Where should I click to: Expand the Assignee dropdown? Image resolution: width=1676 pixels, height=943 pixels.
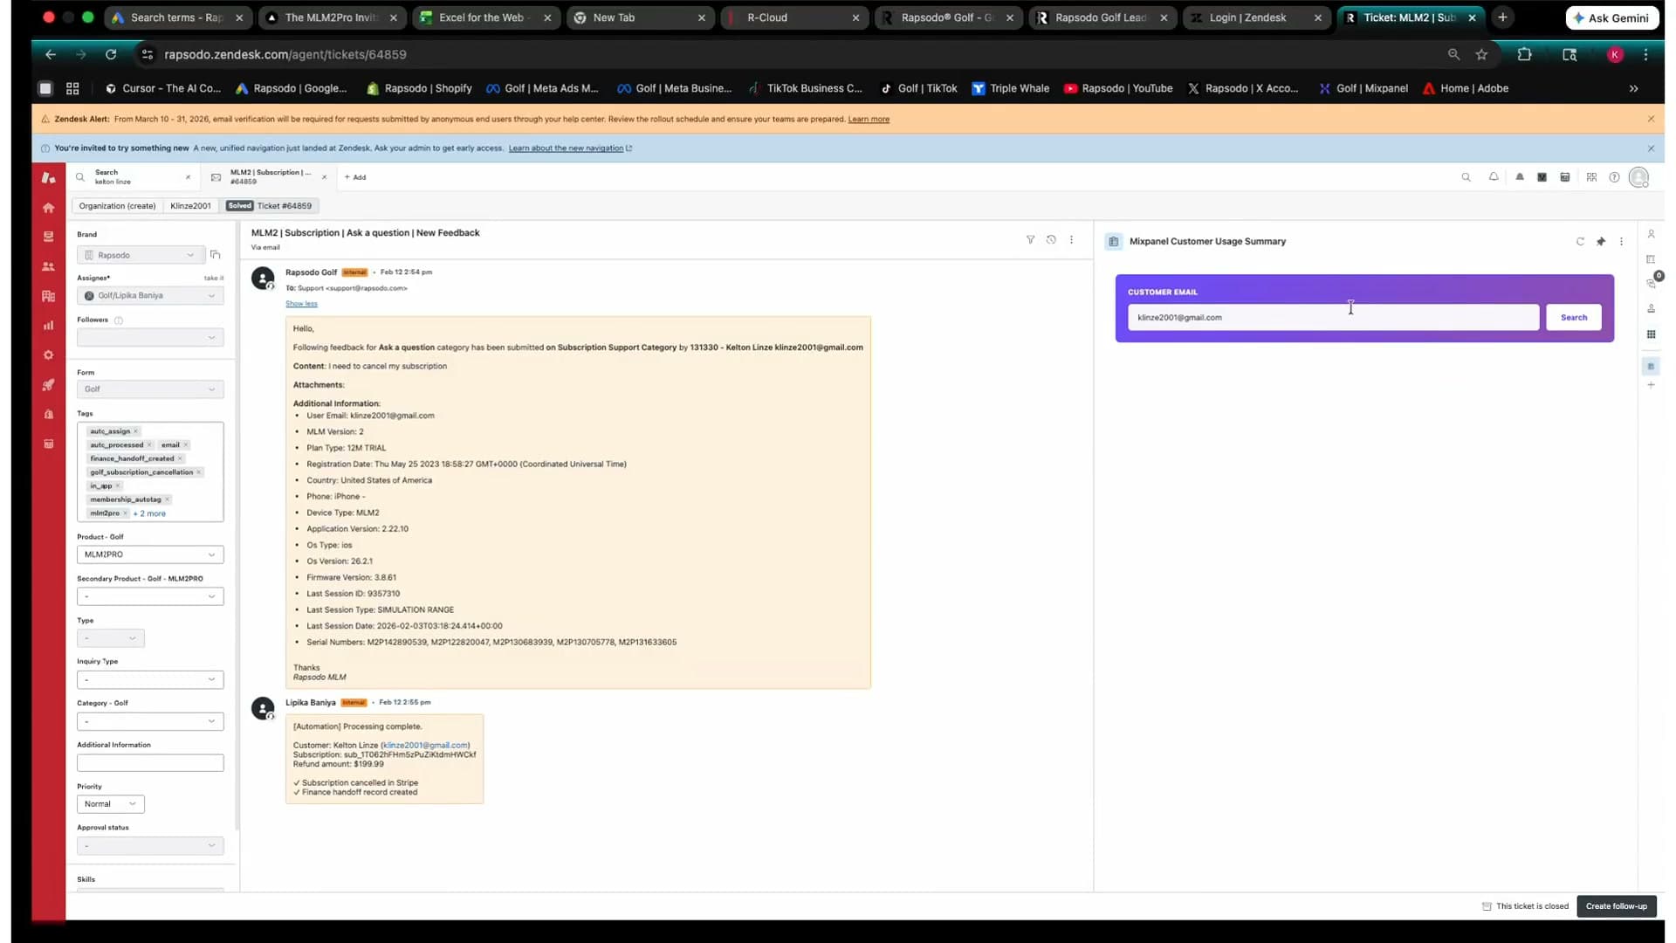coord(149,296)
